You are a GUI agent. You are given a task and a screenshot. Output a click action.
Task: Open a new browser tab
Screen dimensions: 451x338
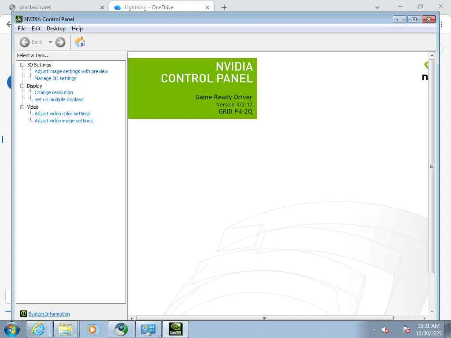pos(224,7)
